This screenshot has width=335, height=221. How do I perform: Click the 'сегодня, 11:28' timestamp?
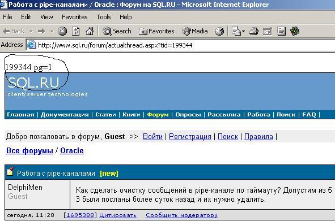(31, 215)
